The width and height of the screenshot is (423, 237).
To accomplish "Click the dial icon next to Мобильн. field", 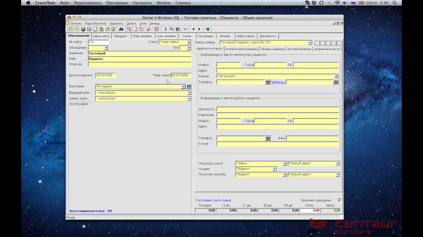I will click(x=336, y=82).
